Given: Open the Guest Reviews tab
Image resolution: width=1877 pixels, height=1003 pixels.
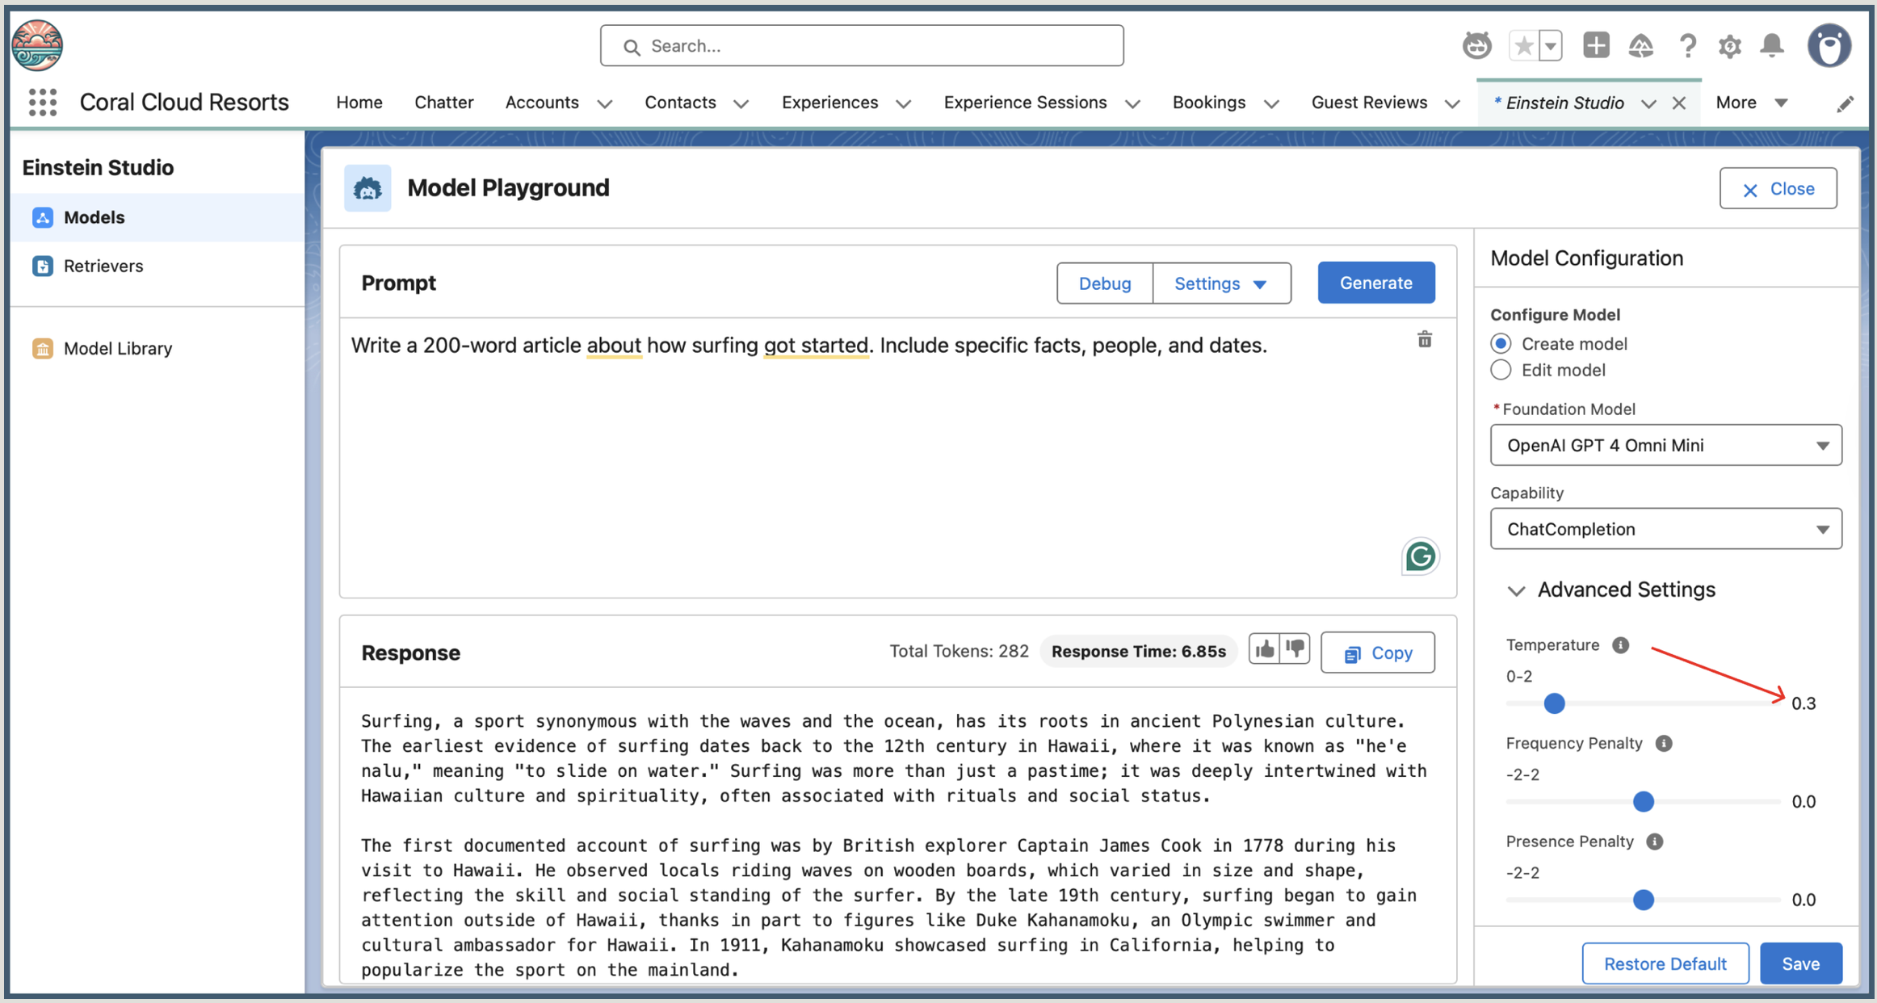Looking at the screenshot, I should tap(1369, 103).
